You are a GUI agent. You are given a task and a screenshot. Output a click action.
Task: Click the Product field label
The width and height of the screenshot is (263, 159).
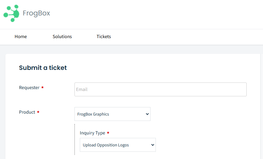coord(27,112)
